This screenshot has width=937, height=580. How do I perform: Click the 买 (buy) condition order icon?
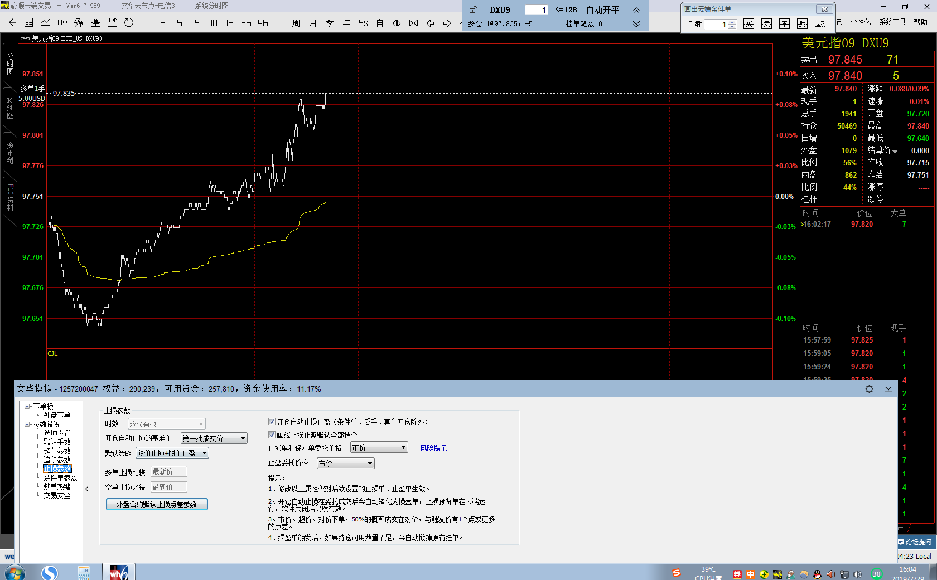coord(749,24)
